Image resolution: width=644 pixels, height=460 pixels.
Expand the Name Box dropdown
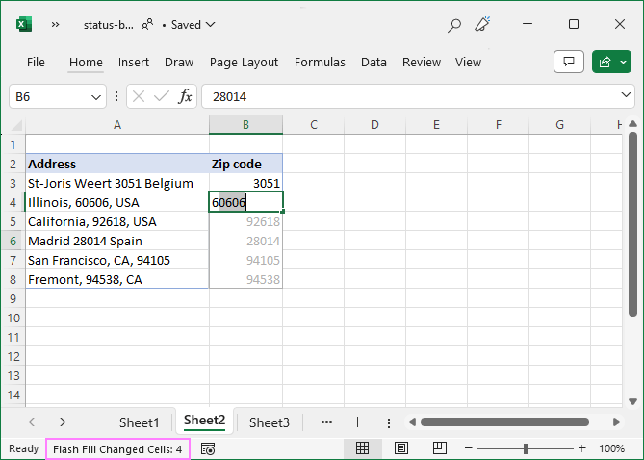pyautogui.click(x=97, y=96)
